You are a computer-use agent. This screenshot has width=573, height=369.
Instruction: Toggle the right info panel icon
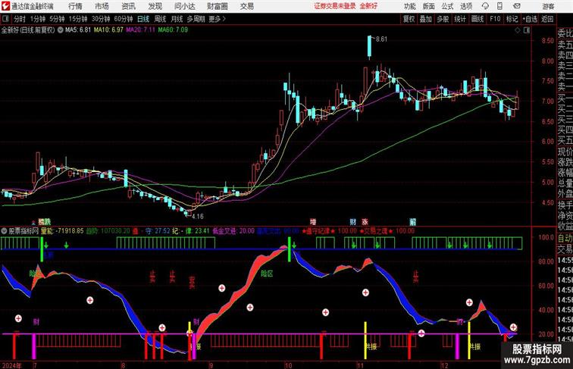[527, 30]
